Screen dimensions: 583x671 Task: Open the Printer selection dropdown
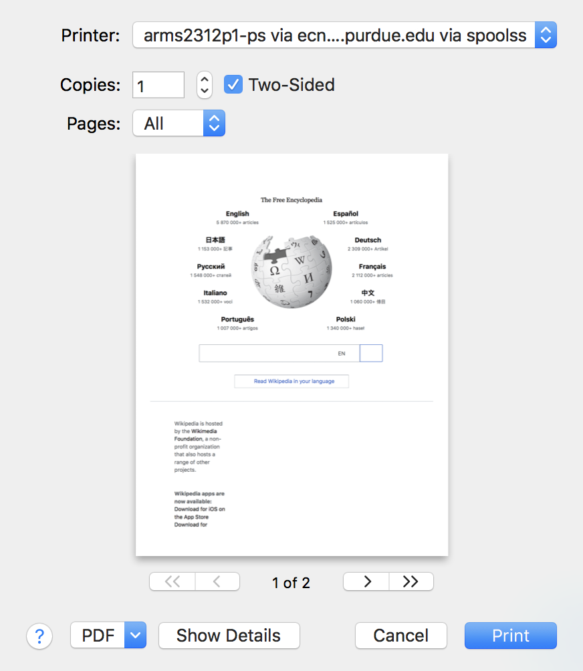pyautogui.click(x=344, y=35)
